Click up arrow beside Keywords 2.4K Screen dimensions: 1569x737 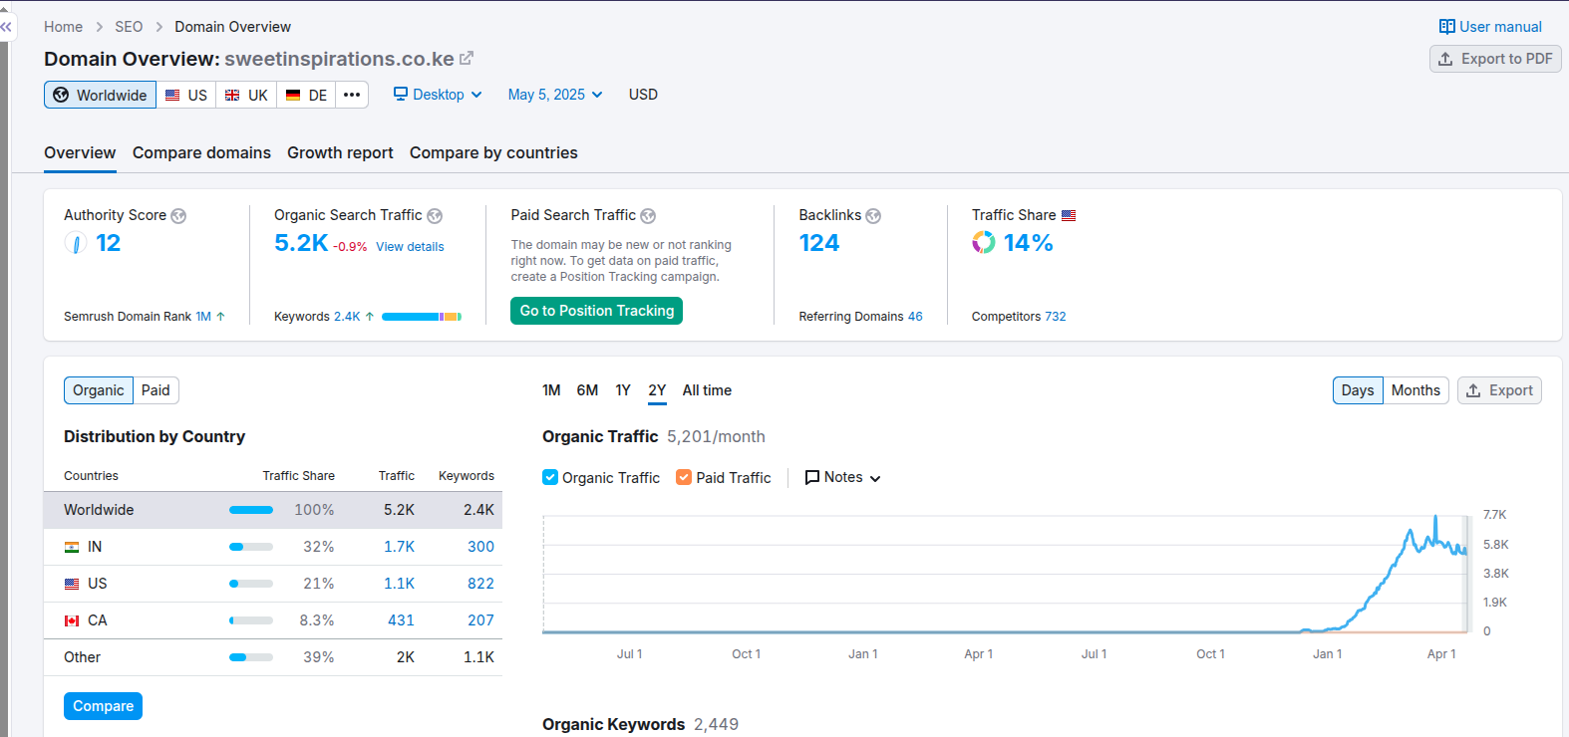click(x=370, y=317)
